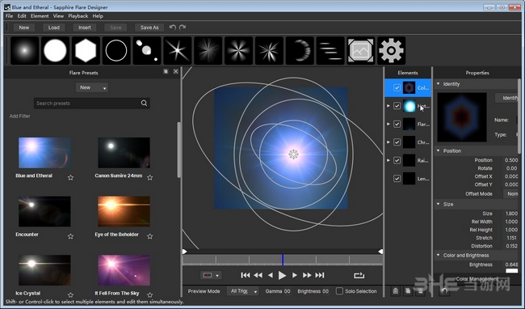Toggle the Rai... element checkbox

click(397, 160)
